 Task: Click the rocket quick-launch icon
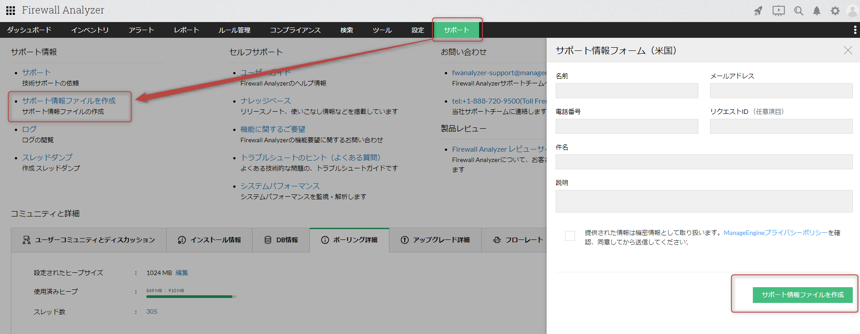[758, 11]
